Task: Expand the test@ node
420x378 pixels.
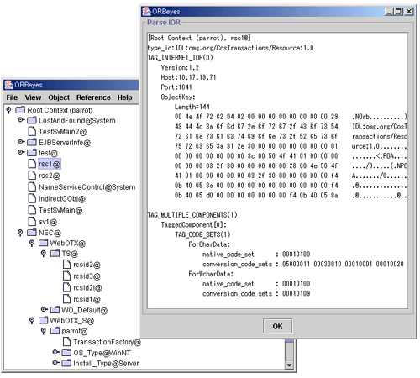Action: click(x=21, y=152)
